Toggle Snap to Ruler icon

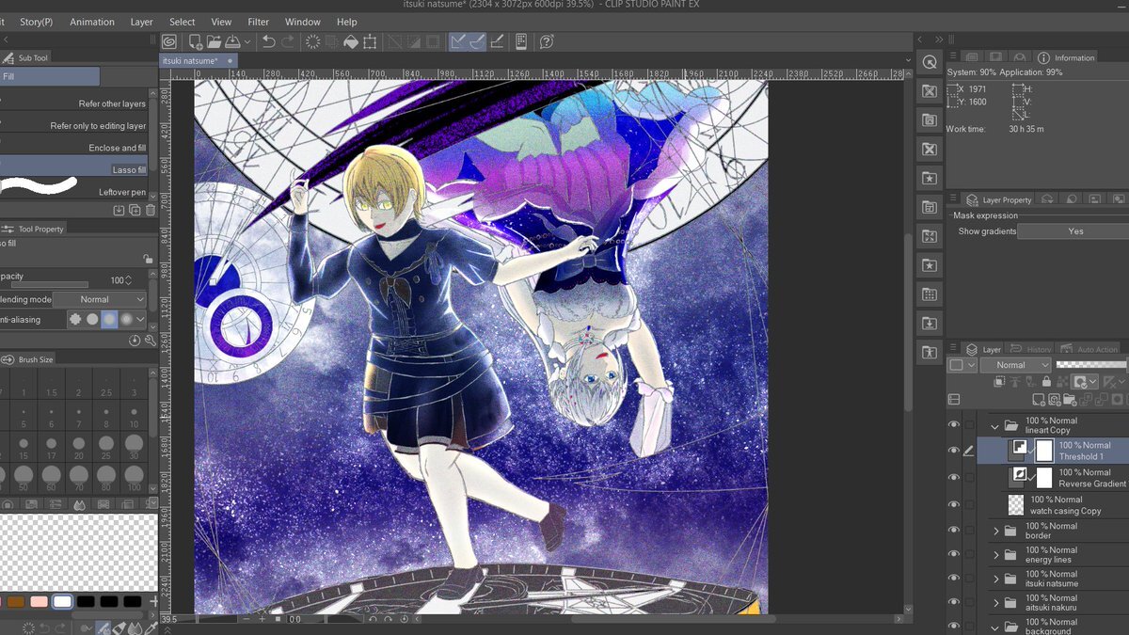[x=458, y=41]
